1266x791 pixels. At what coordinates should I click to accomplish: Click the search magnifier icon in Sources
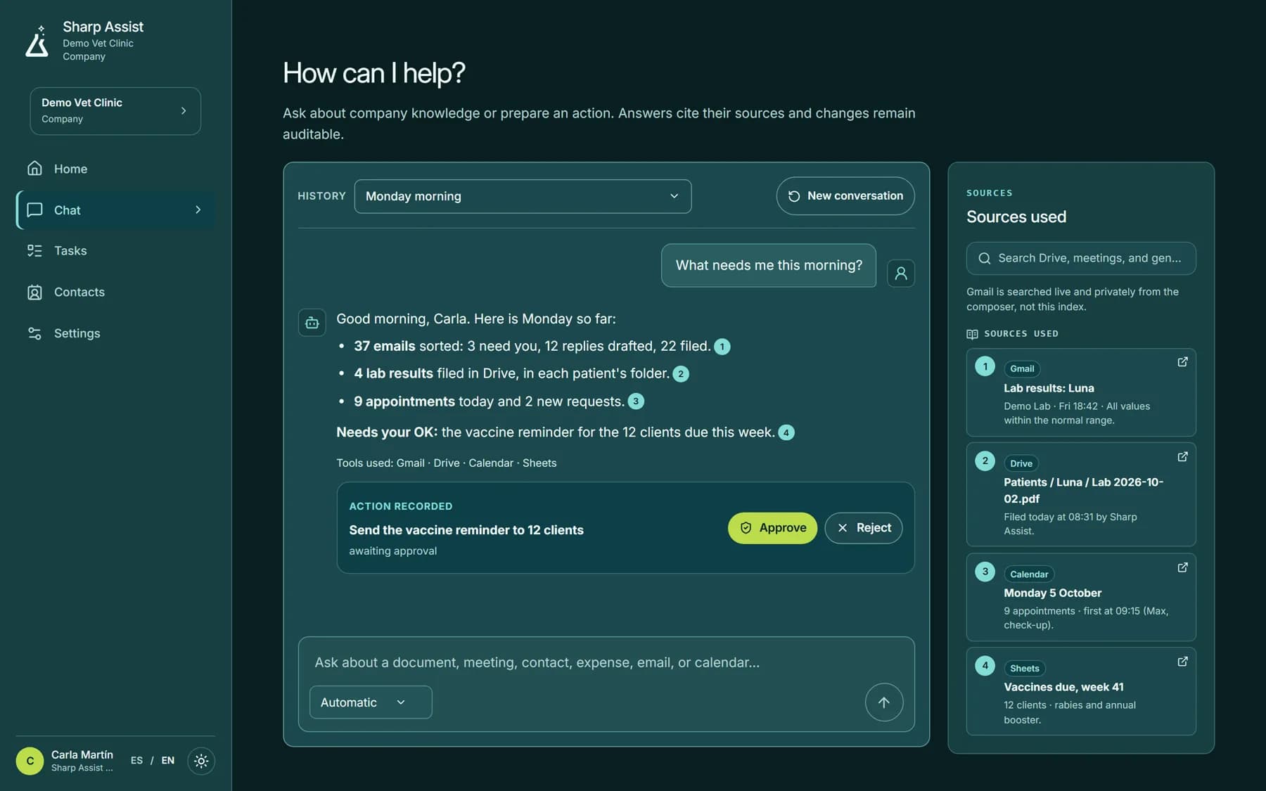[x=985, y=258]
